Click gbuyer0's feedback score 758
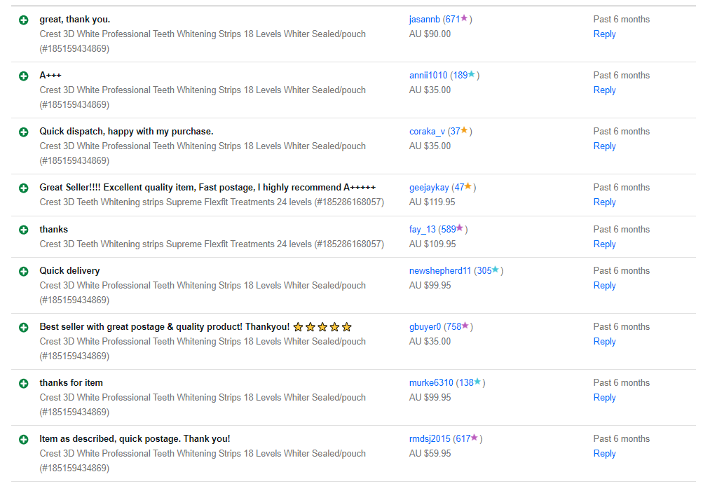This screenshot has height=486, width=710. tap(454, 327)
